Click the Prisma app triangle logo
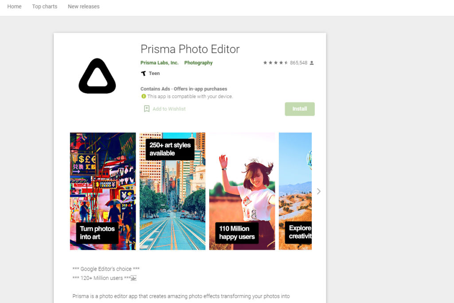This screenshot has height=303, width=454. (x=97, y=76)
